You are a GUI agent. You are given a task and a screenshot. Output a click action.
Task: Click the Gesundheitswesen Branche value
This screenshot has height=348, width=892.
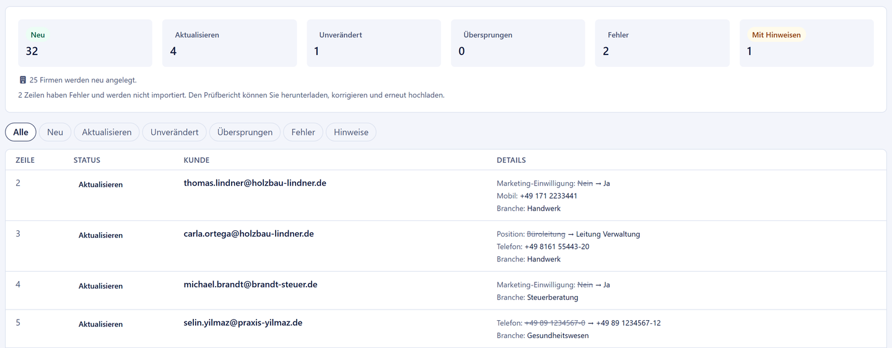click(557, 336)
